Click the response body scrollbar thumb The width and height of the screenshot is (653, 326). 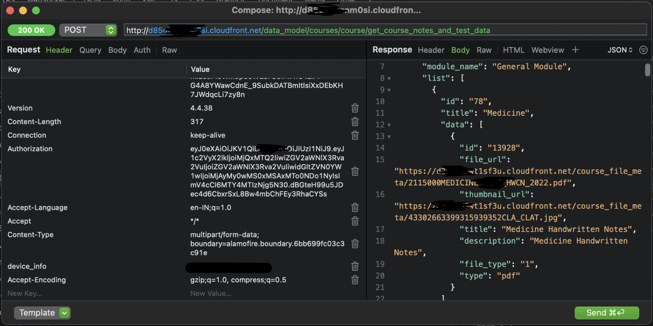(647, 70)
